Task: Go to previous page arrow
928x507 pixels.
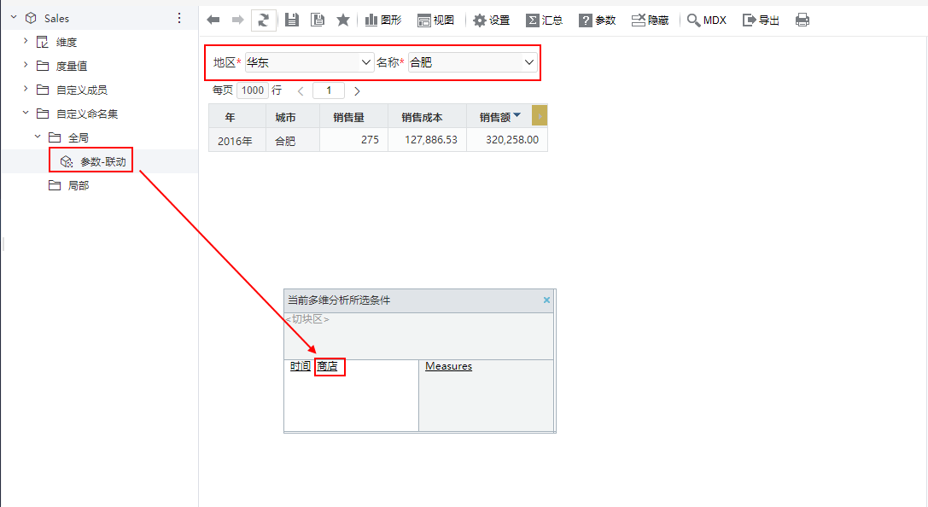Action: coord(301,91)
